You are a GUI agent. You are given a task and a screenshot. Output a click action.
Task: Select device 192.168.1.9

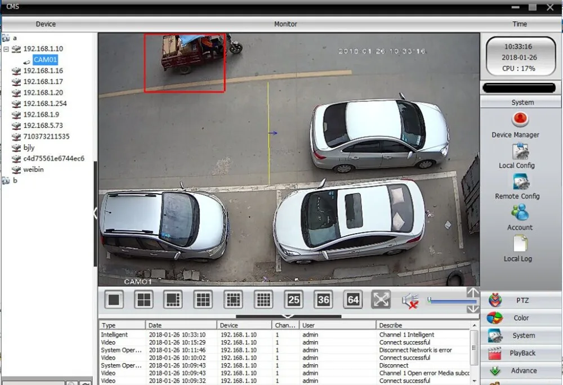(41, 114)
